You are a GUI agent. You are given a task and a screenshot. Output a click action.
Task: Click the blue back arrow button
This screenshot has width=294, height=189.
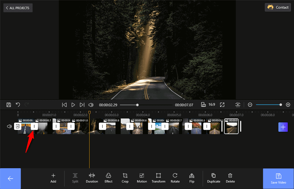pyautogui.click(x=10, y=178)
